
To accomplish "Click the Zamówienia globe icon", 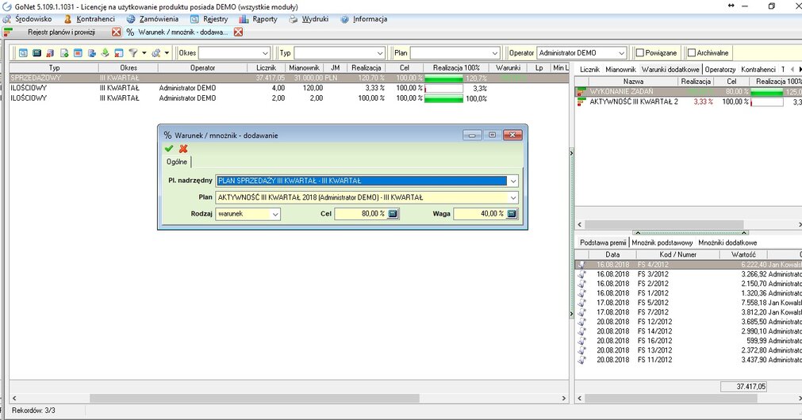I will point(131,19).
